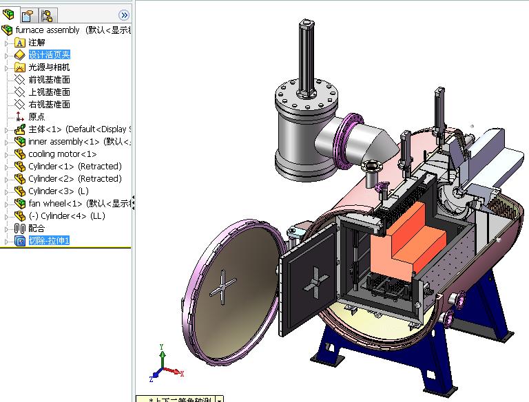Click the Cylinder<2> component icon

pyautogui.click(x=20, y=179)
